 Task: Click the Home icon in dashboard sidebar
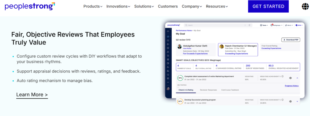click(168, 31)
